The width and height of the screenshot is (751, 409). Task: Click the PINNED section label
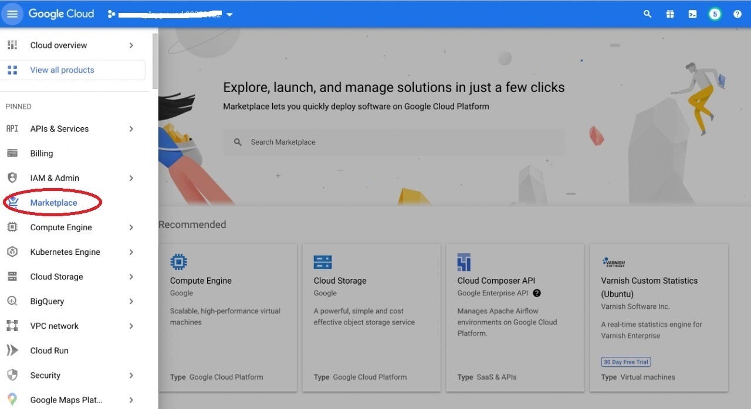tap(19, 106)
